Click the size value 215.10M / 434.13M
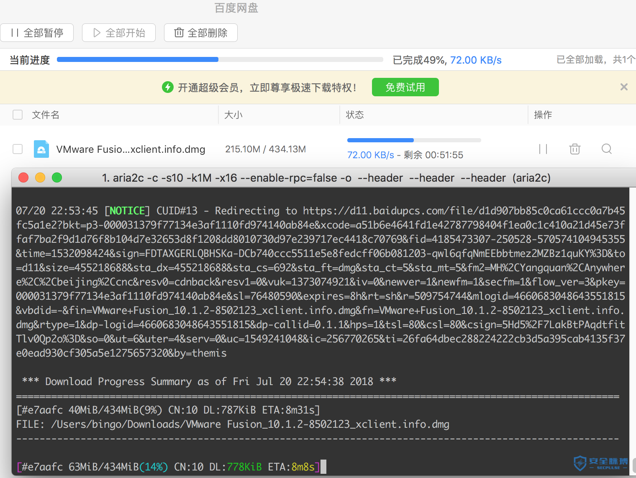 click(x=266, y=149)
